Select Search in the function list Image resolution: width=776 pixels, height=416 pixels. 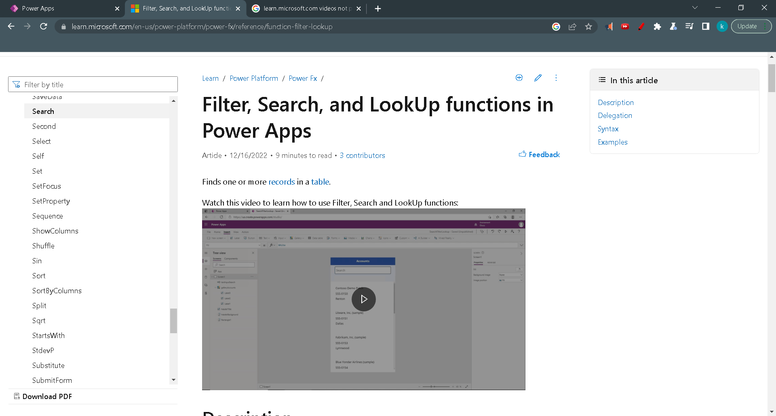pos(97,111)
